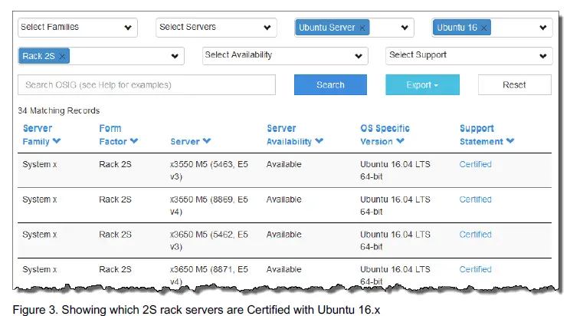Click Available cell in x3550 M5 5463 row

tap(284, 165)
